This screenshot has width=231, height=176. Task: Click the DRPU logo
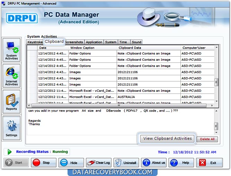[22, 18]
